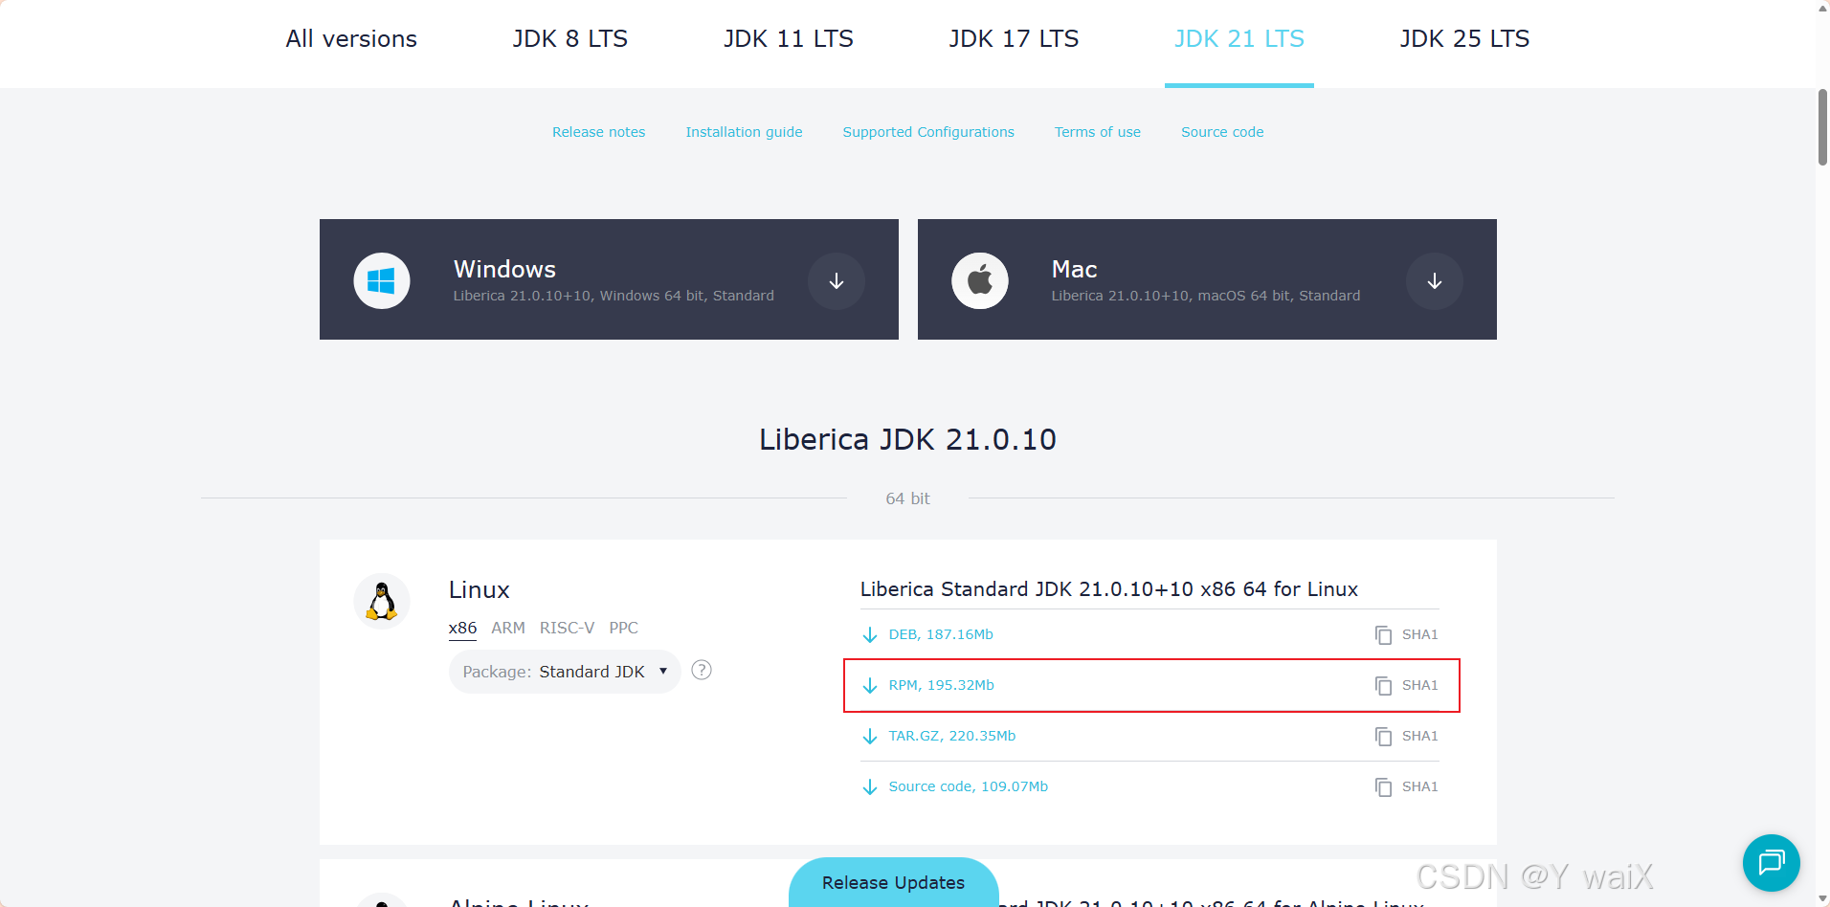Click the Package help question mark icon
This screenshot has width=1830, height=907.
tap(702, 670)
